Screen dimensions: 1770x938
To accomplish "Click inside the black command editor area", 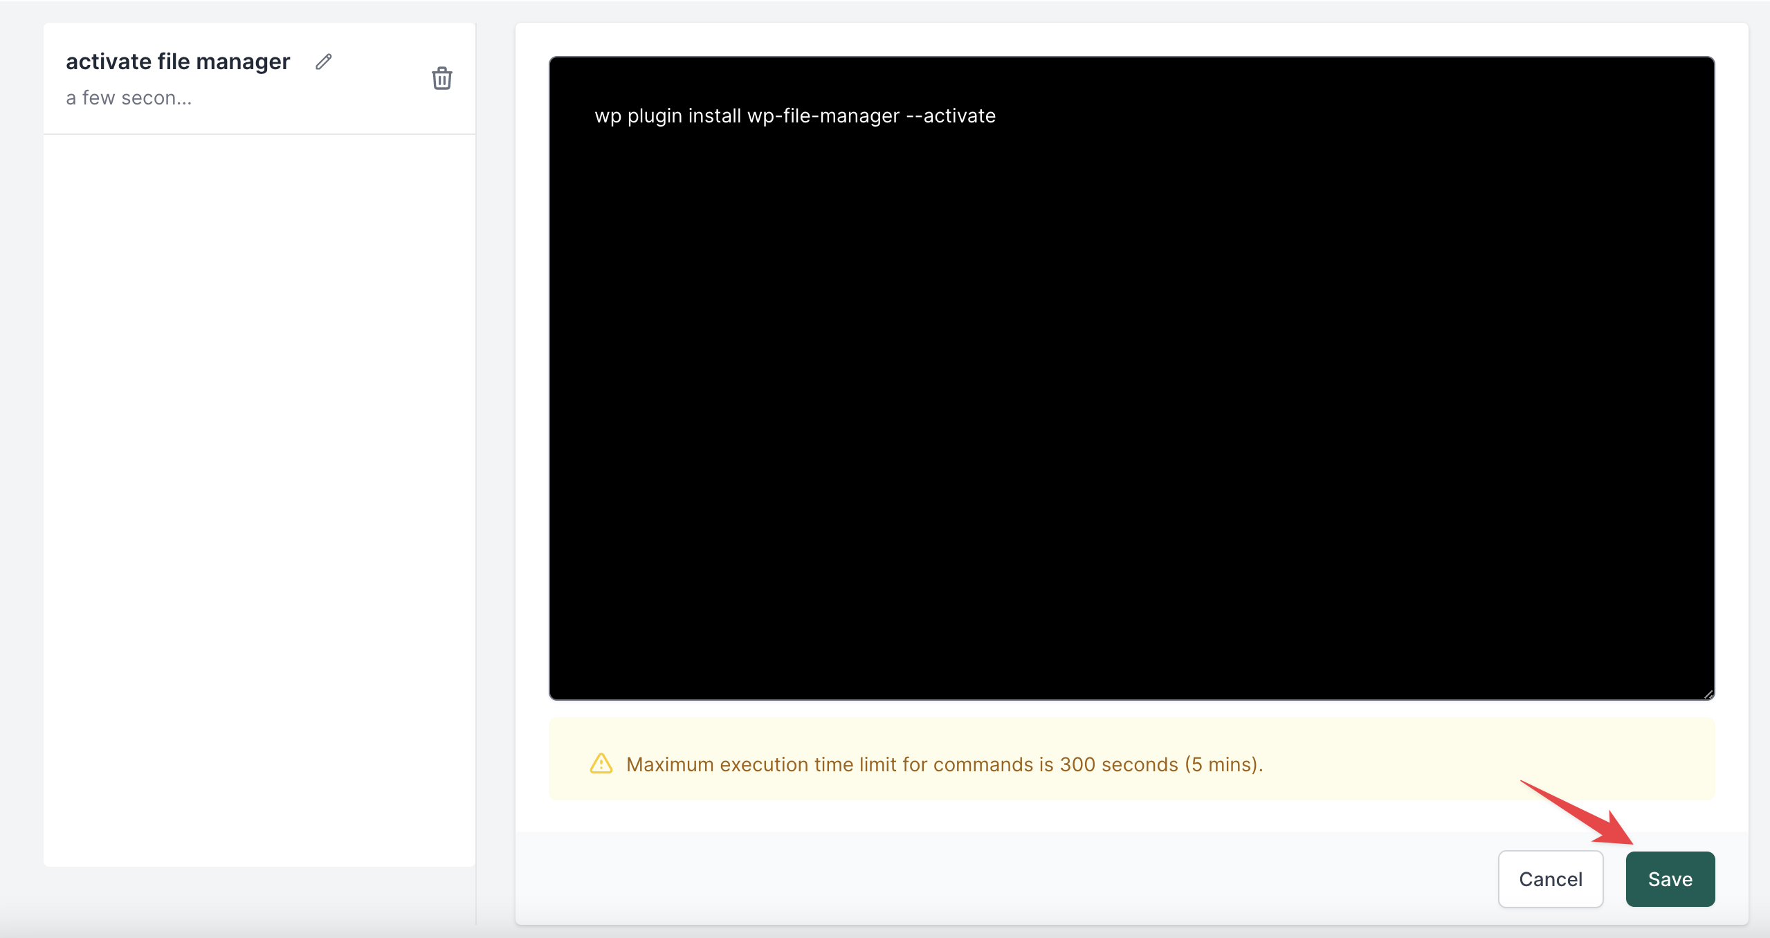I will 1131,415.
